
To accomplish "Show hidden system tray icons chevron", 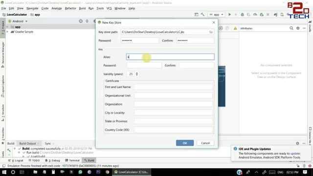I will coord(256,172).
